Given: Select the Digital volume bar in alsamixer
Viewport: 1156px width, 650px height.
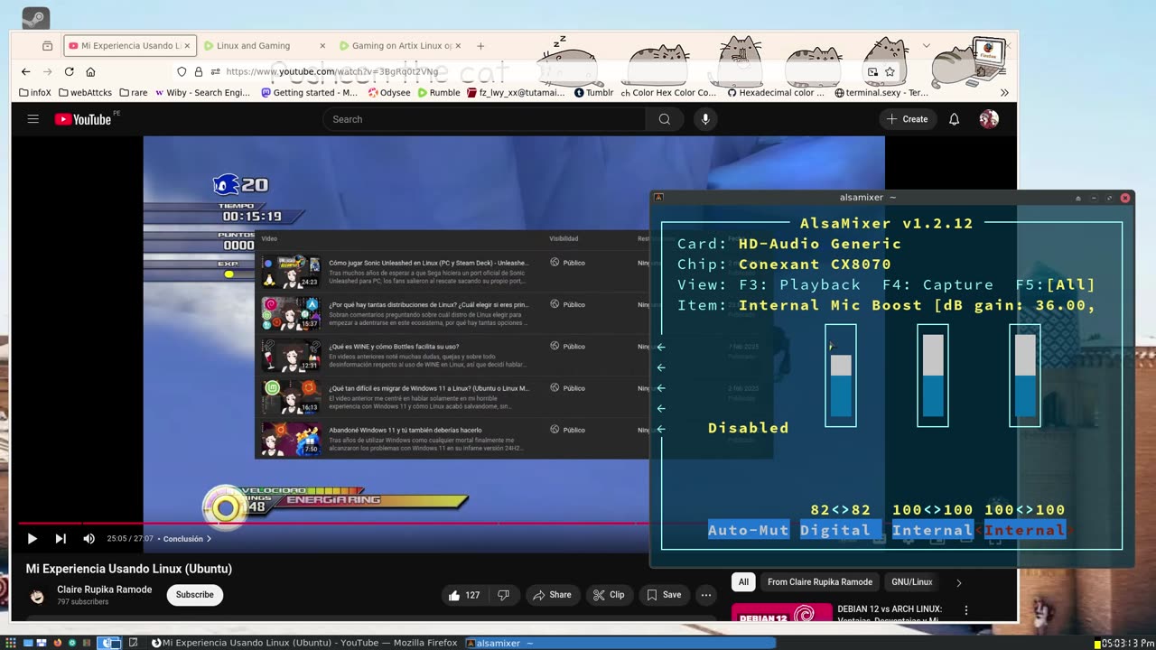Looking at the screenshot, I should tap(841, 376).
